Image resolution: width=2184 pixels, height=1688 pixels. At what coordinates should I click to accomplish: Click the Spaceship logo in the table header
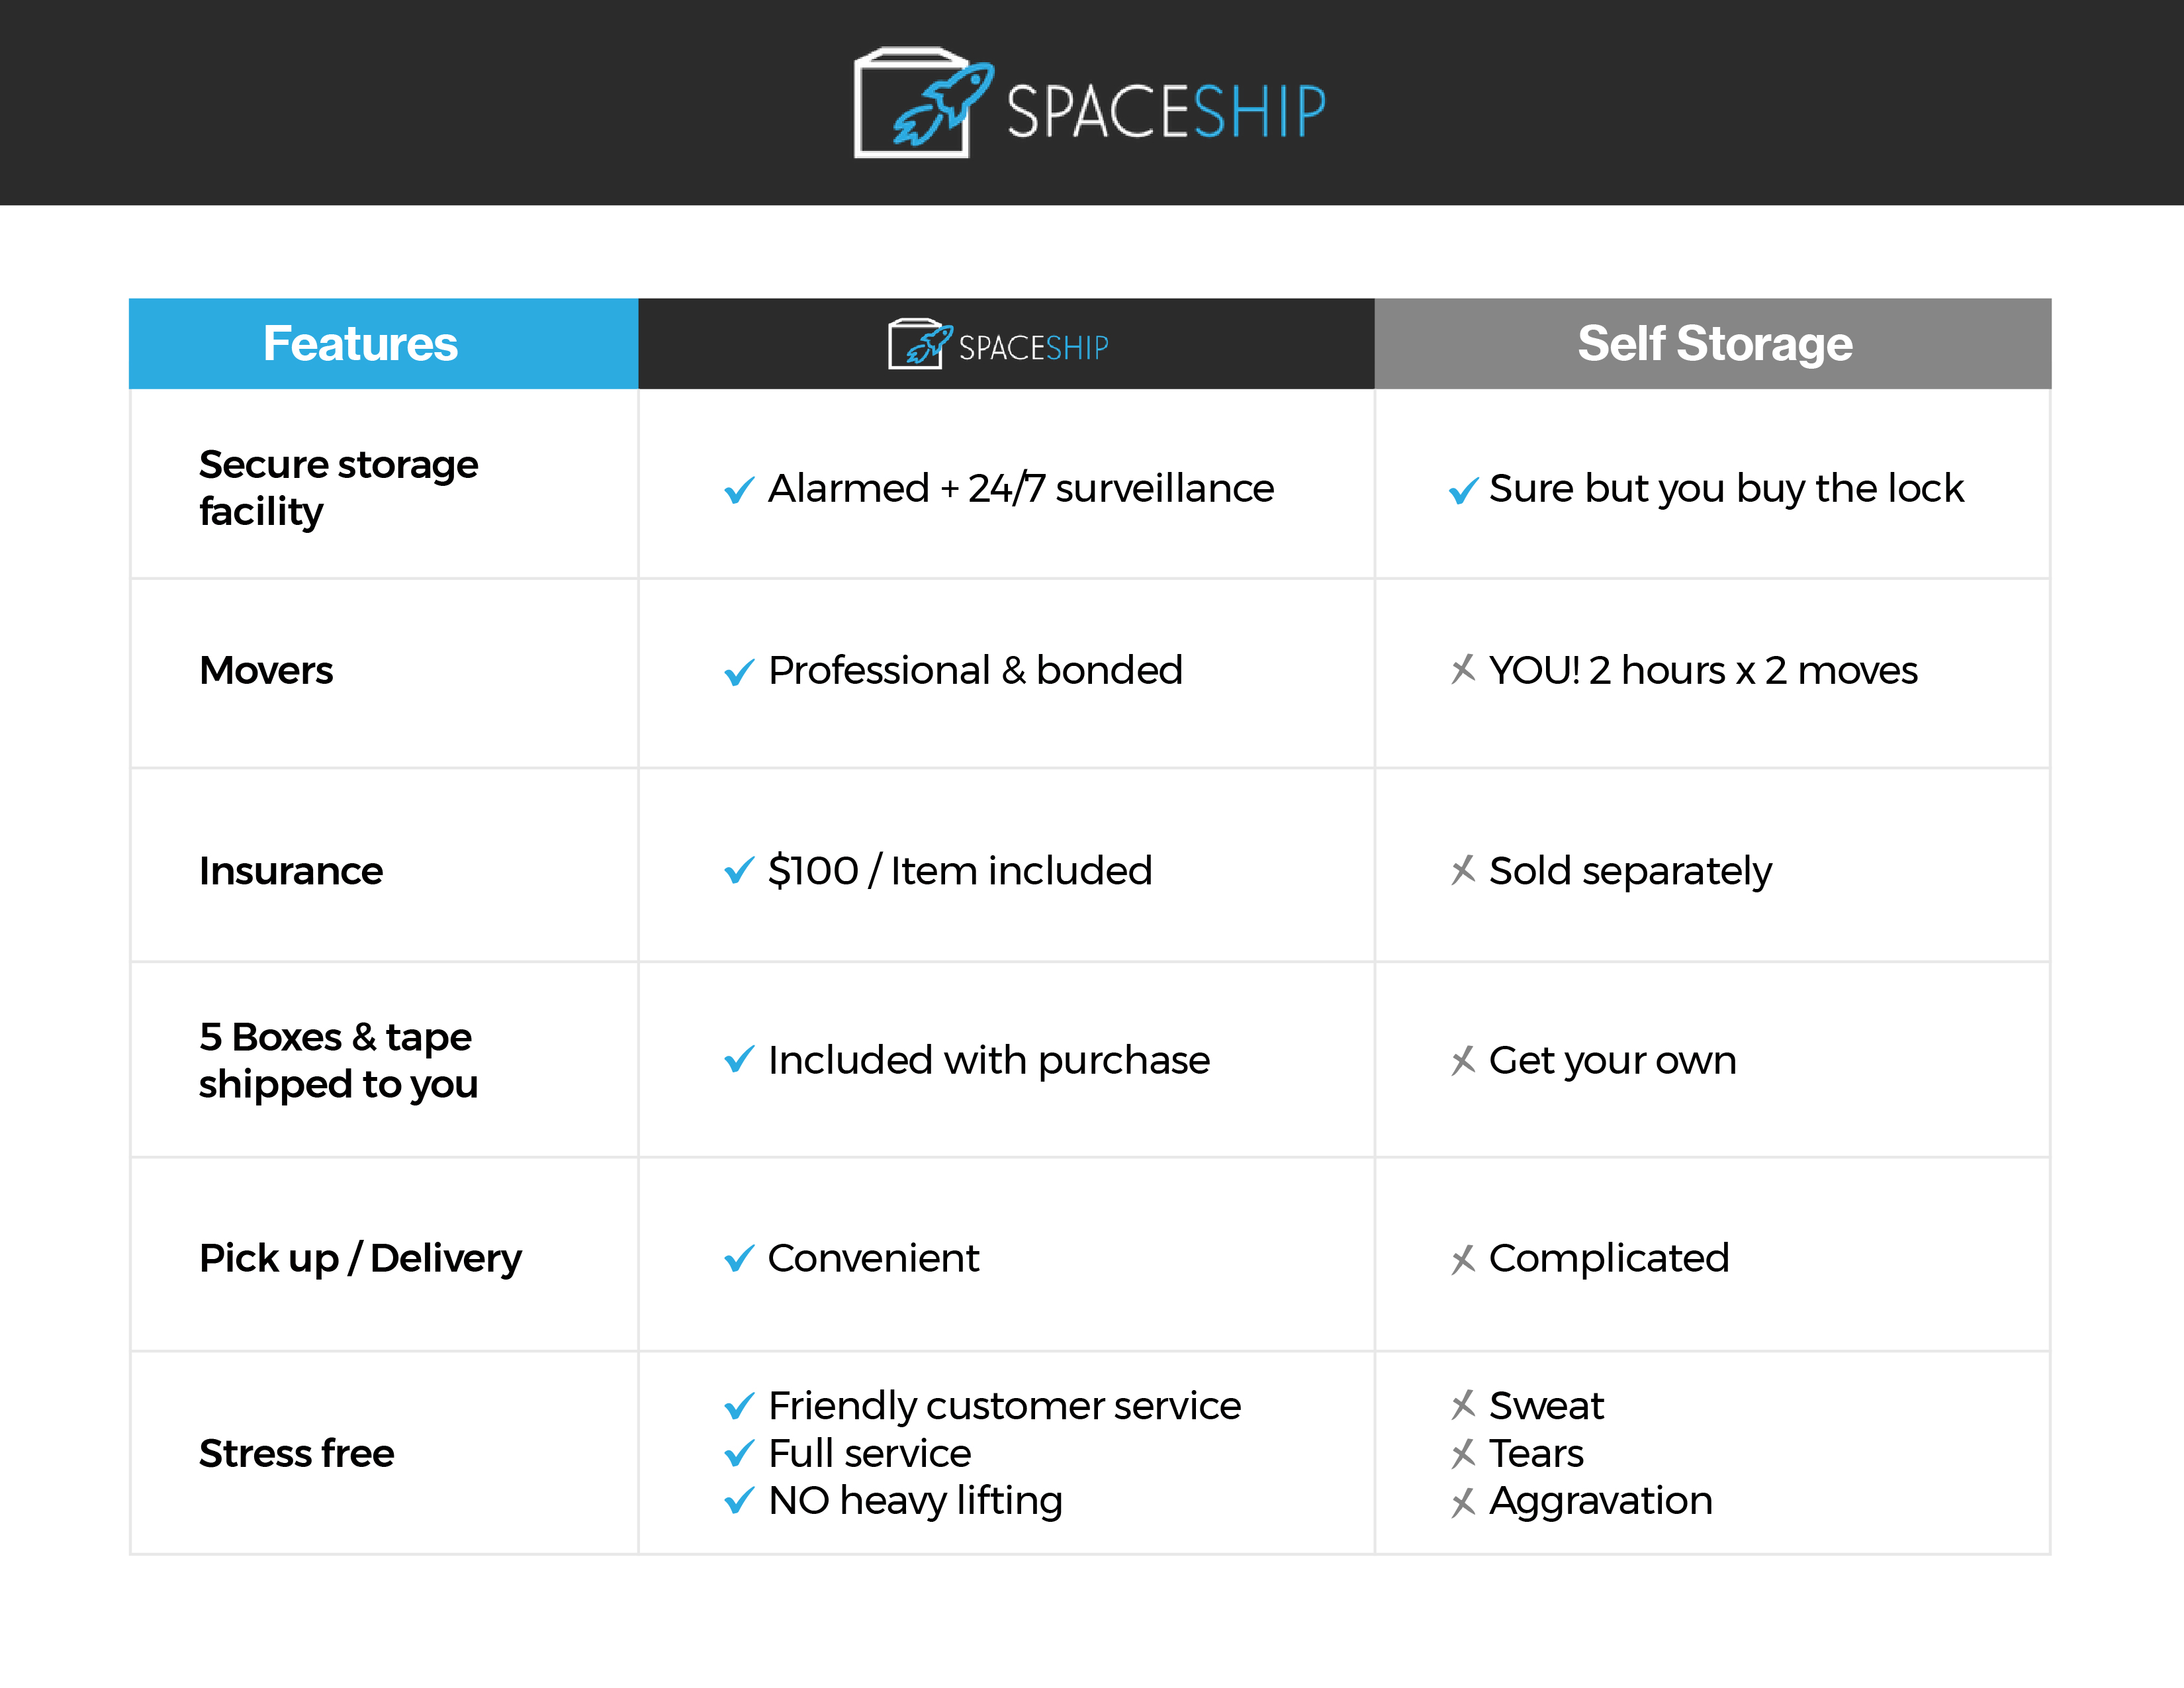[998, 345]
